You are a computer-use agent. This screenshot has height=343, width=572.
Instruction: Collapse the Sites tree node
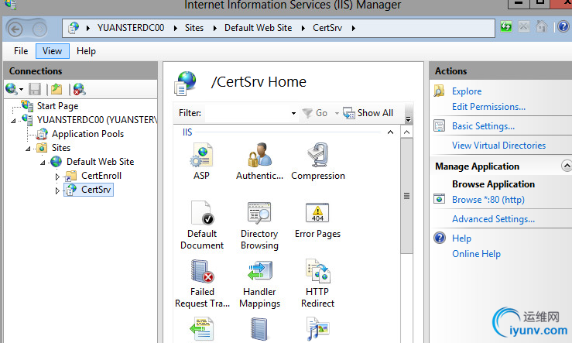click(x=28, y=149)
